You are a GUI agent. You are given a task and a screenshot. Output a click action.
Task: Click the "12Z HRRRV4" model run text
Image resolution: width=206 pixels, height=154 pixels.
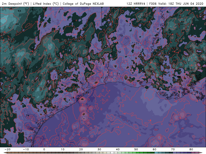tap(136, 4)
